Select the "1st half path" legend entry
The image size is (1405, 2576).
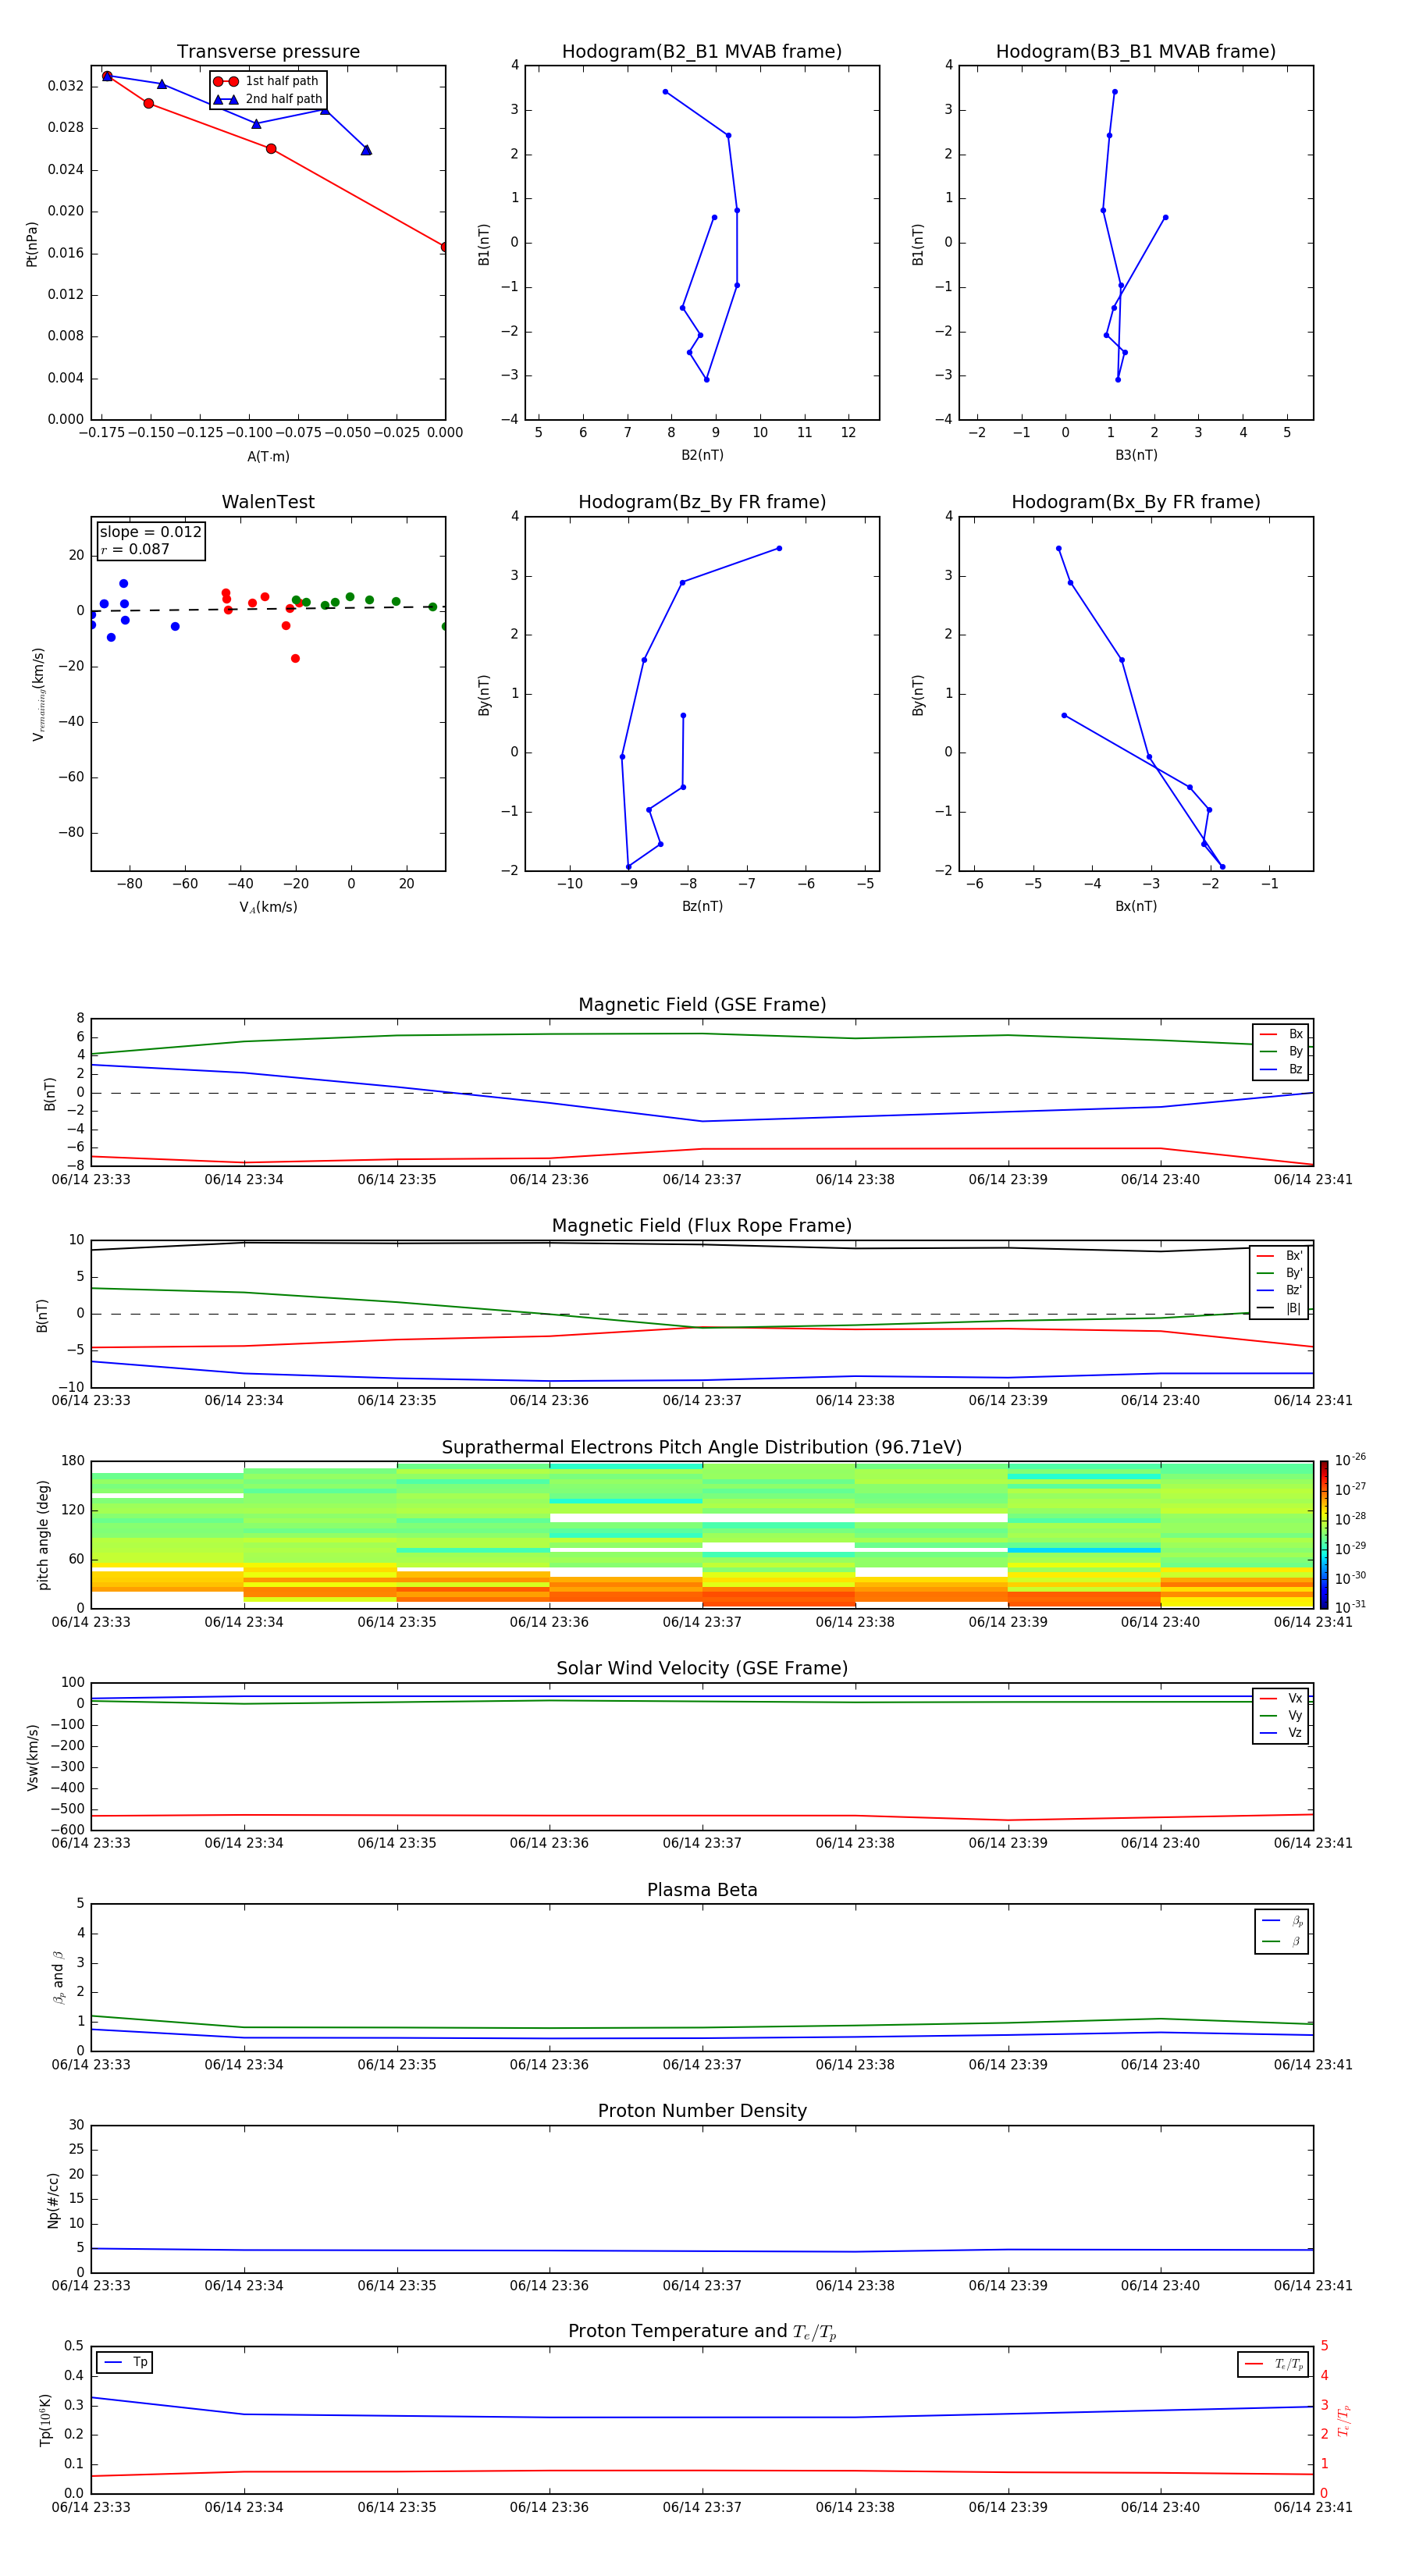click(268, 81)
